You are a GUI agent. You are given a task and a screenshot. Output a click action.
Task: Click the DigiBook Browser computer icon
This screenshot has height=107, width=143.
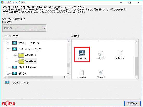[x=15, y=67]
